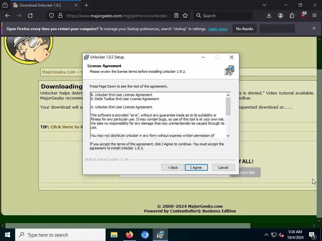Follow the Learn more link
322x241 pixels.
click(x=218, y=29)
